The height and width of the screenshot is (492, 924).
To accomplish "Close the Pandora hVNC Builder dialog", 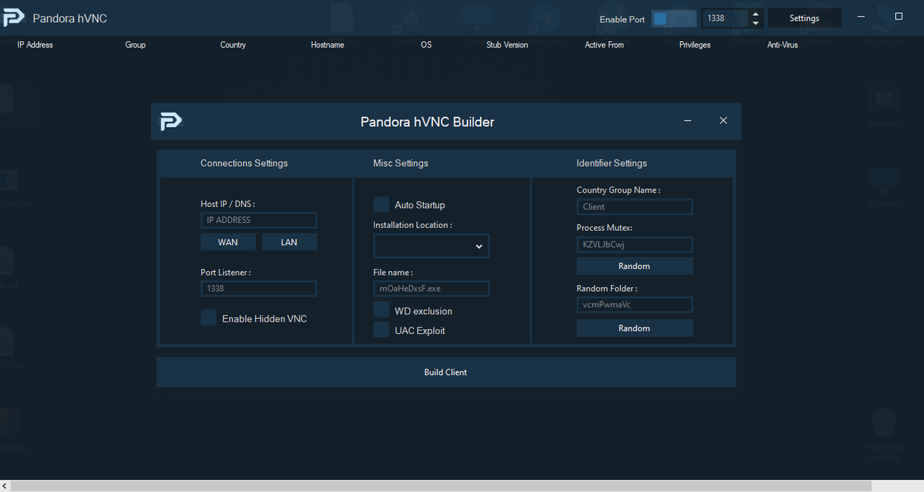I will 723,120.
